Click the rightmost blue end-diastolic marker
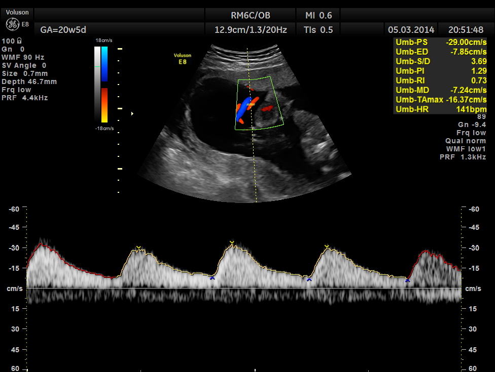The image size is (495, 372). [x=407, y=280]
